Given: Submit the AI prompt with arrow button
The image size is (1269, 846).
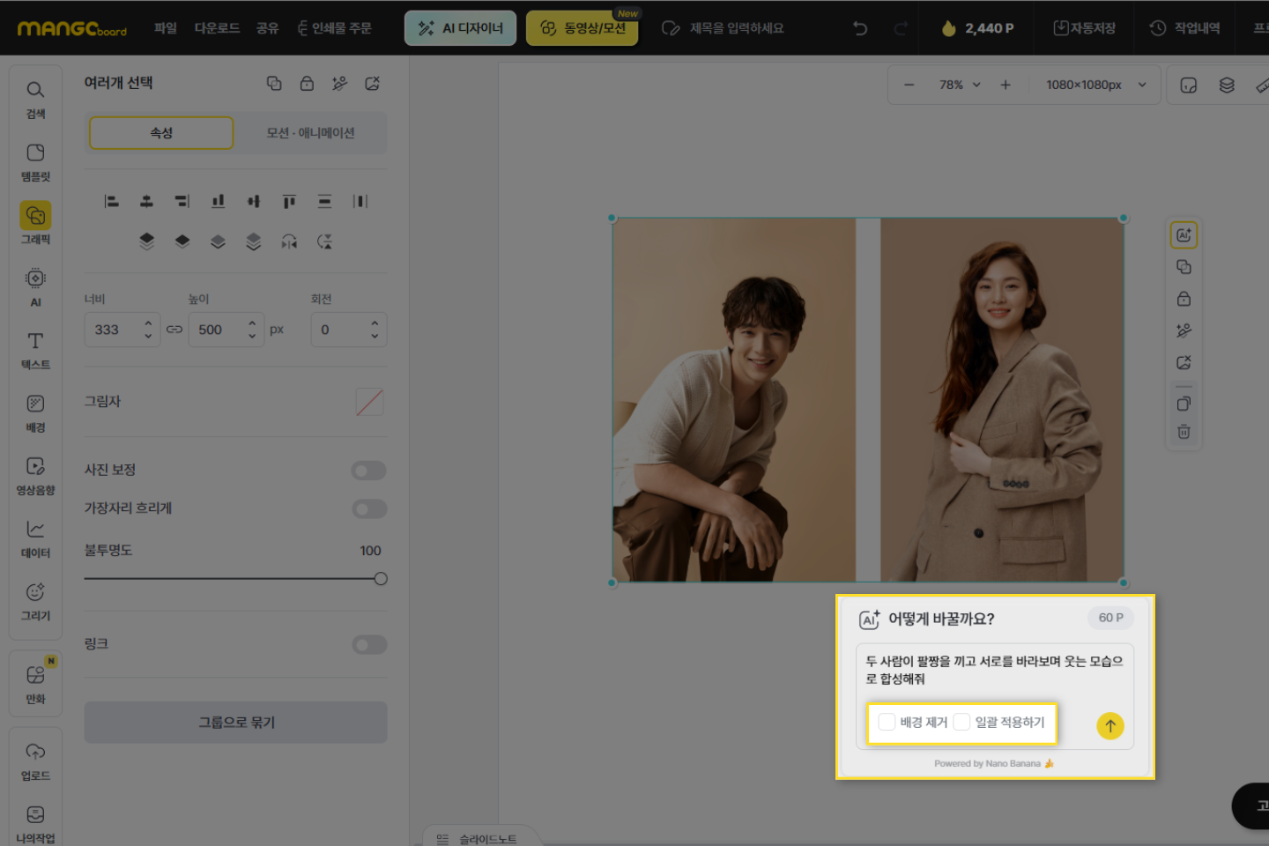Looking at the screenshot, I should coord(1110,725).
